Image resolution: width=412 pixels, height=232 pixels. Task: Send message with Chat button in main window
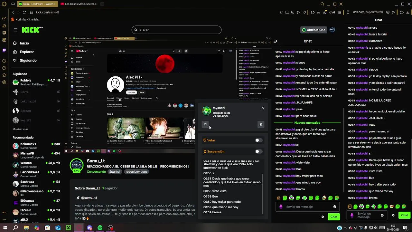(x=334, y=217)
